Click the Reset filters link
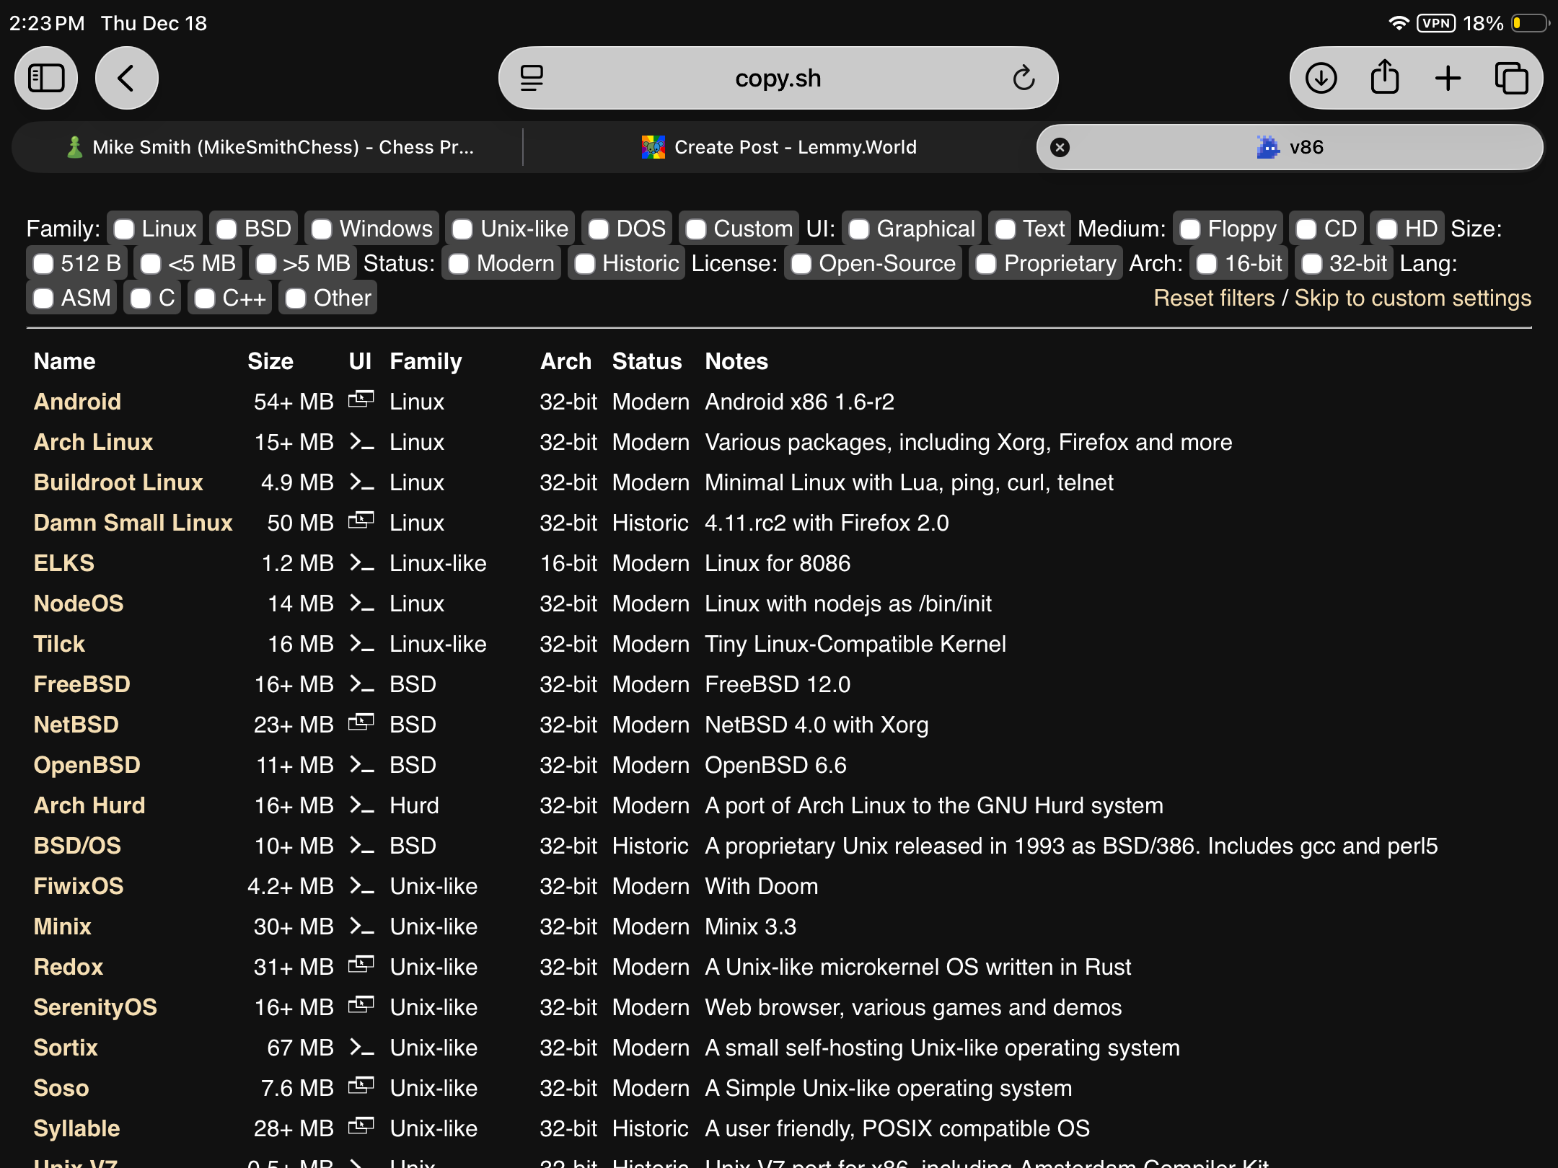The image size is (1558, 1168). tap(1214, 298)
